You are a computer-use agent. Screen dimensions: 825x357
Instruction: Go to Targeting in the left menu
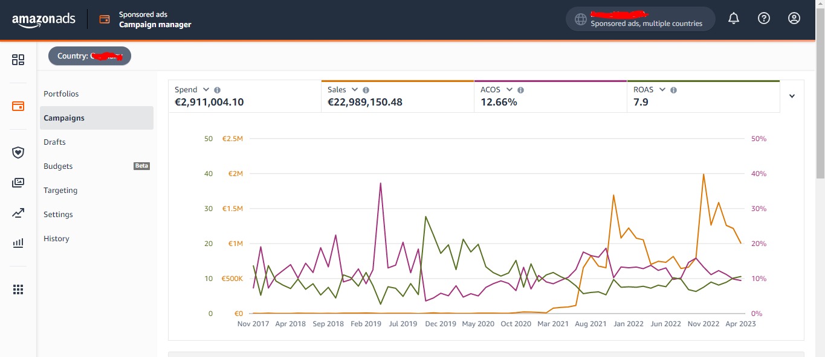[60, 190]
